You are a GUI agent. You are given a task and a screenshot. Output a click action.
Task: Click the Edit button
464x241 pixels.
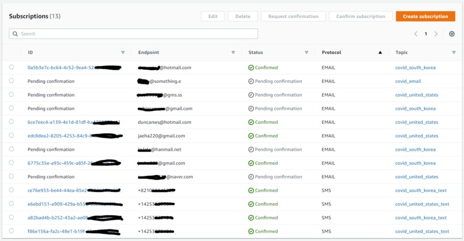click(213, 16)
